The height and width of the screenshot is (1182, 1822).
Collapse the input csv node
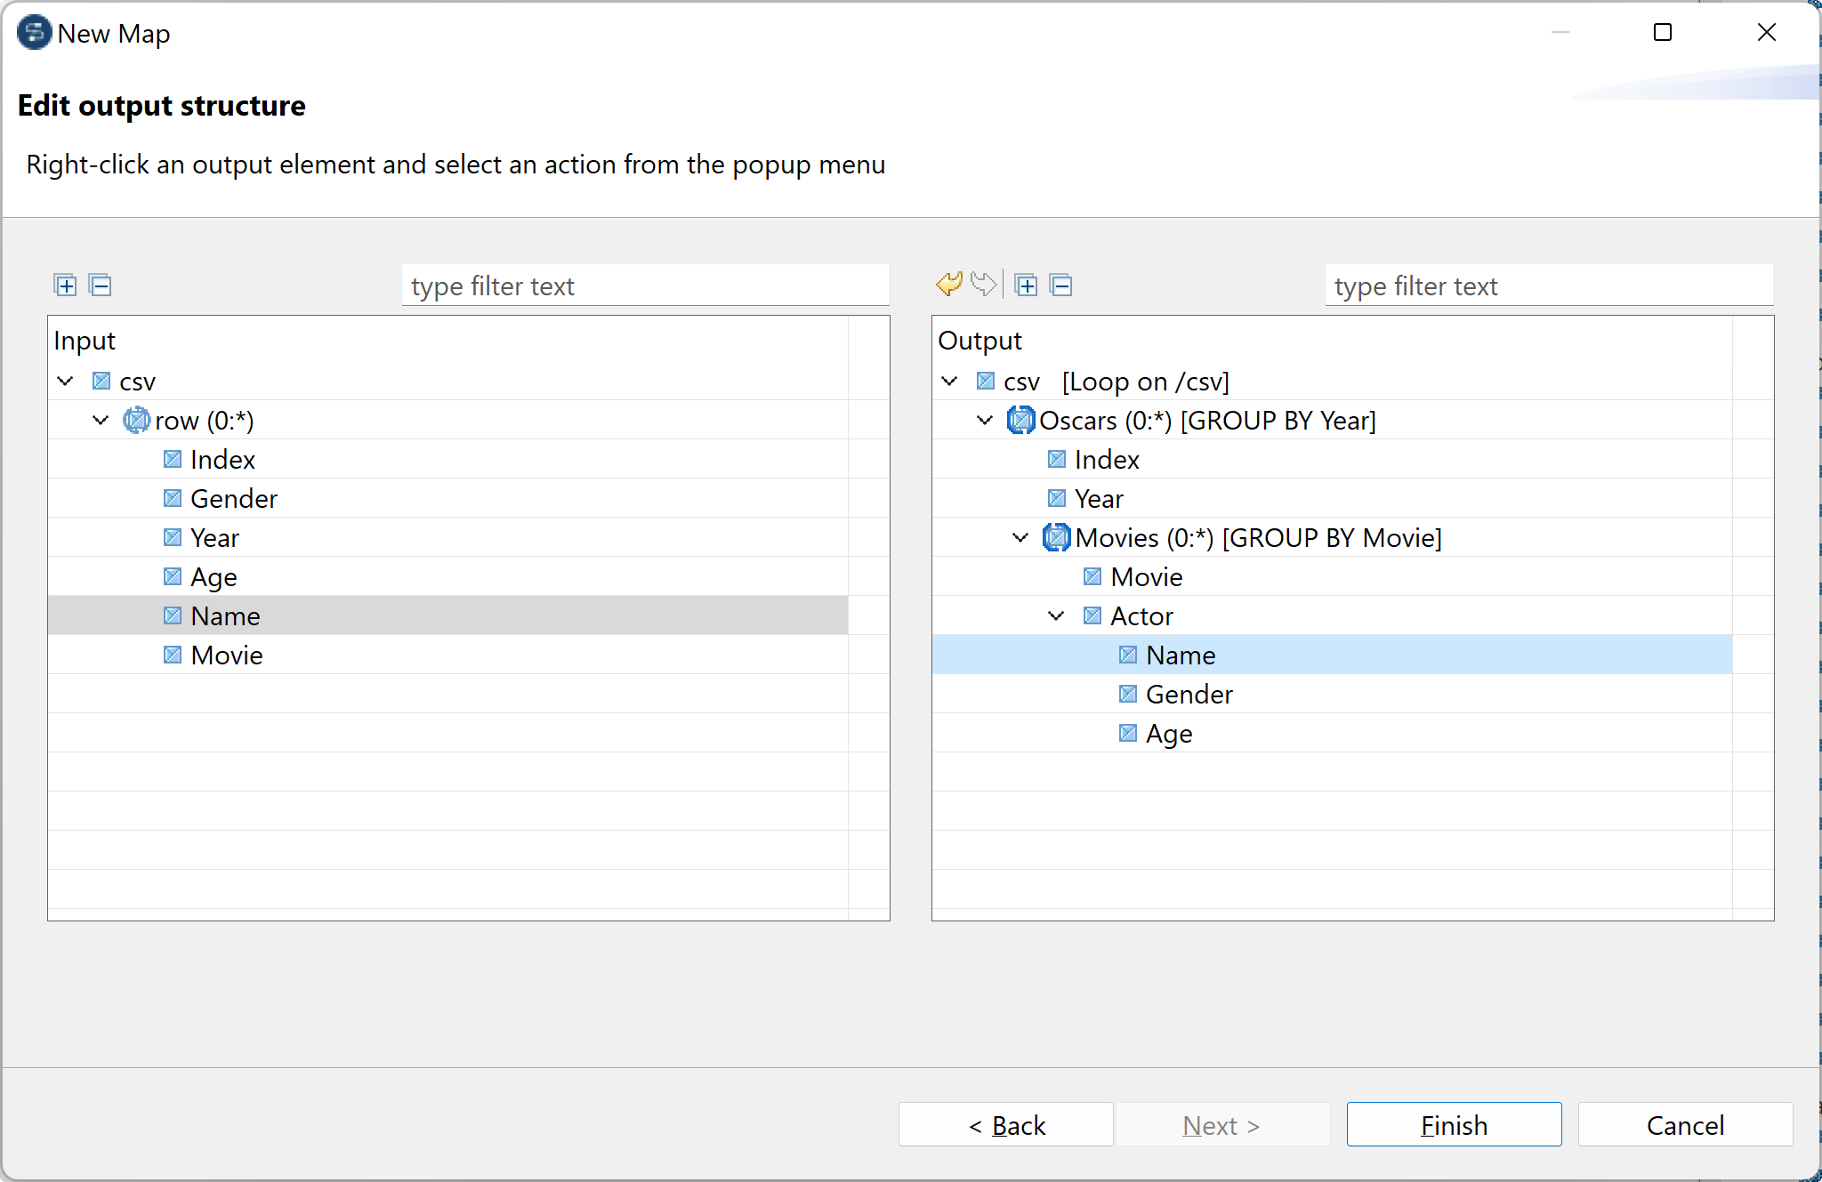(65, 381)
